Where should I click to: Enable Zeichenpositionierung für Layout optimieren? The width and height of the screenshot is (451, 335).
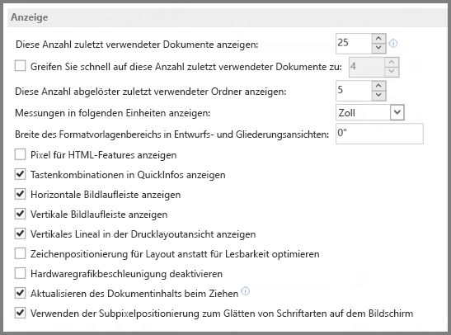click(20, 253)
